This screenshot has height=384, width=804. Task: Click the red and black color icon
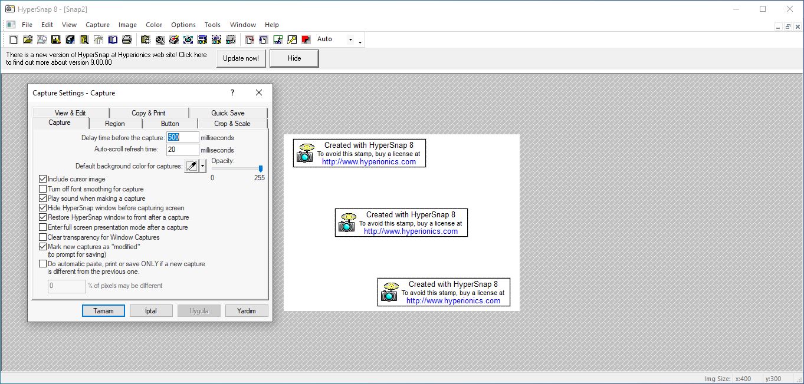(306, 39)
